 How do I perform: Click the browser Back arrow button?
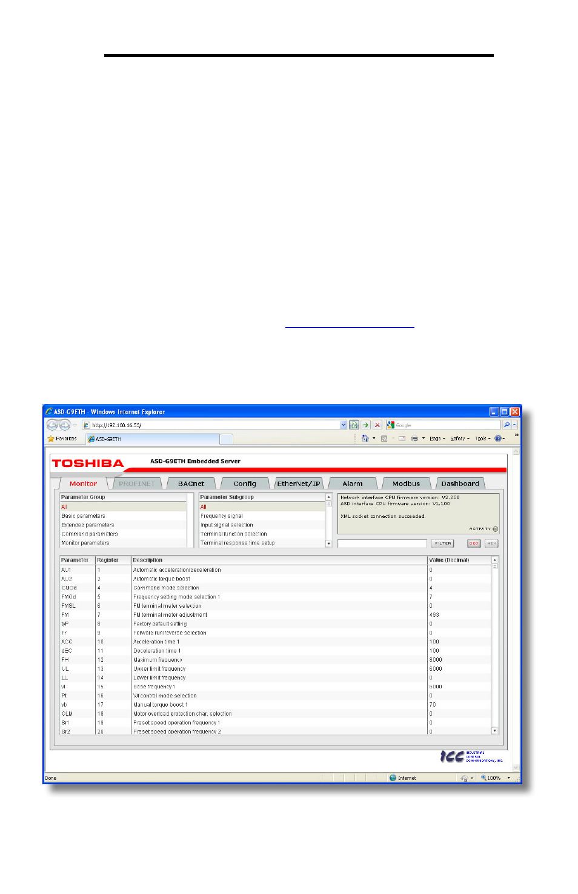53,425
